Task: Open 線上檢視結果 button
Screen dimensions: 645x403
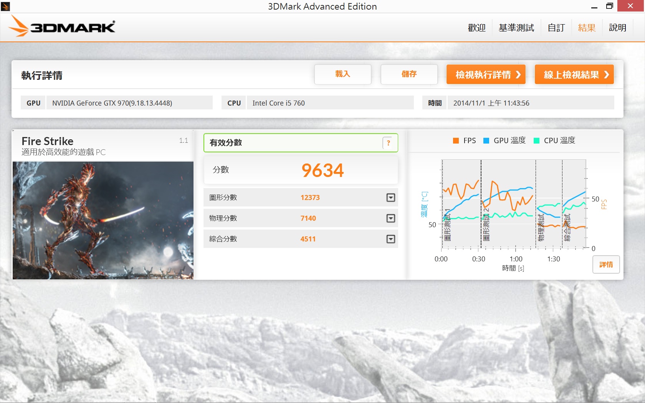Action: 574,74
